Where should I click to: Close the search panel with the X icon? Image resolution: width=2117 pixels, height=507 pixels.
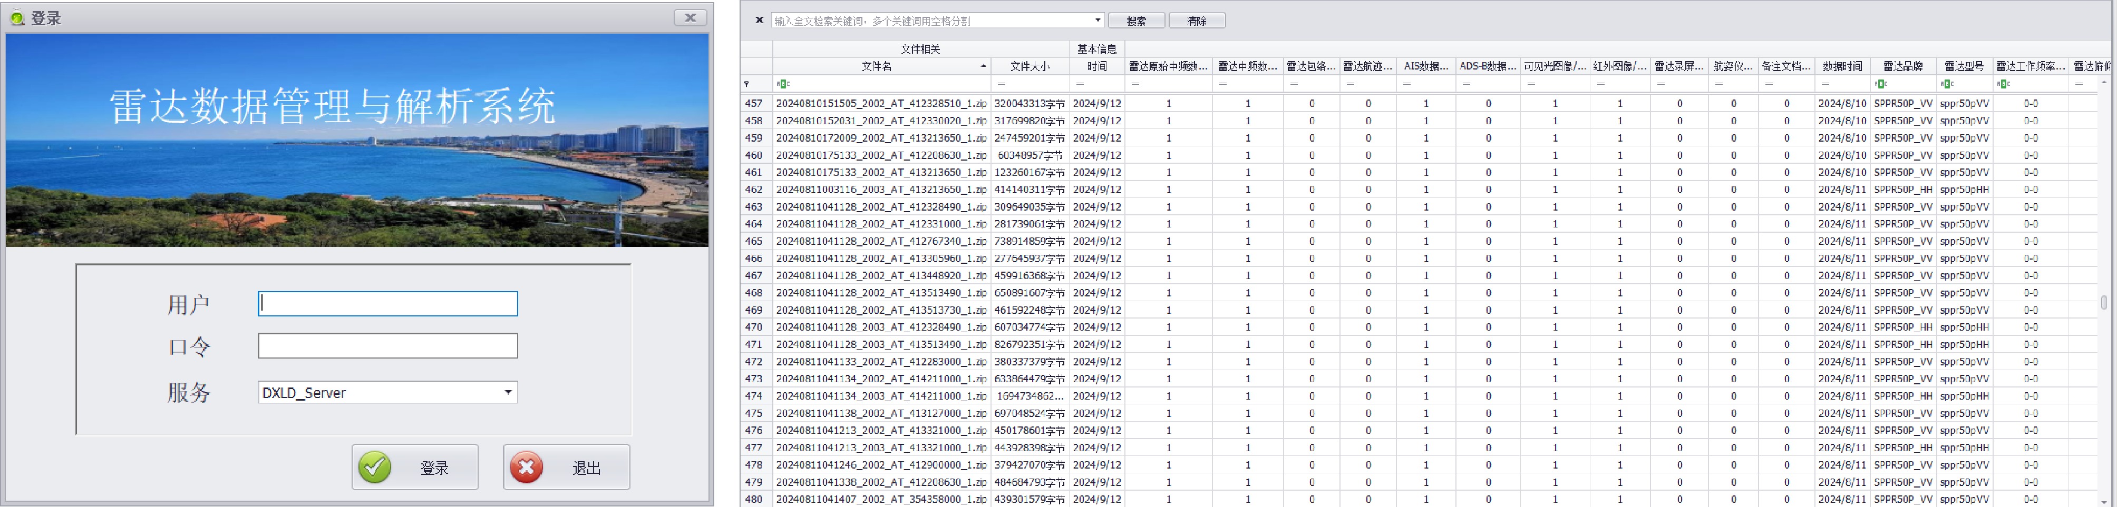760,21
